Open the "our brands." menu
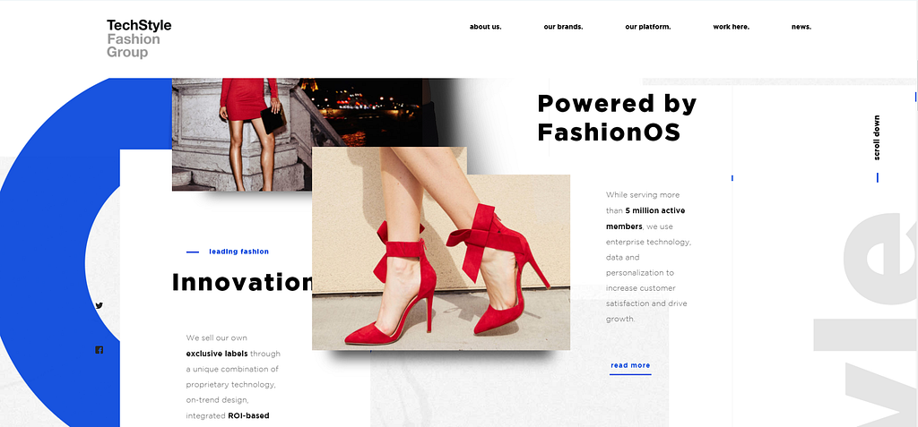The height and width of the screenshot is (427, 918). click(x=563, y=27)
